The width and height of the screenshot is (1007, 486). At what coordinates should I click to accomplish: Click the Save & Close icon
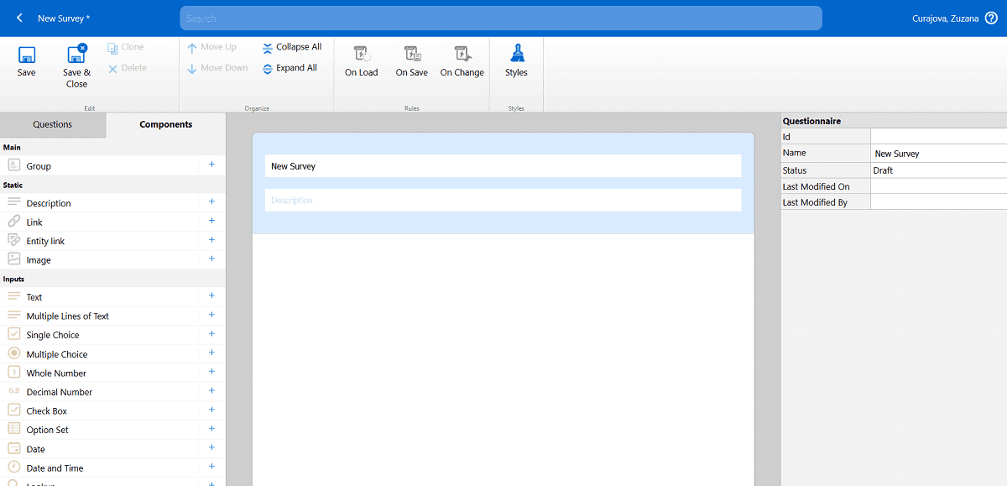[76, 56]
